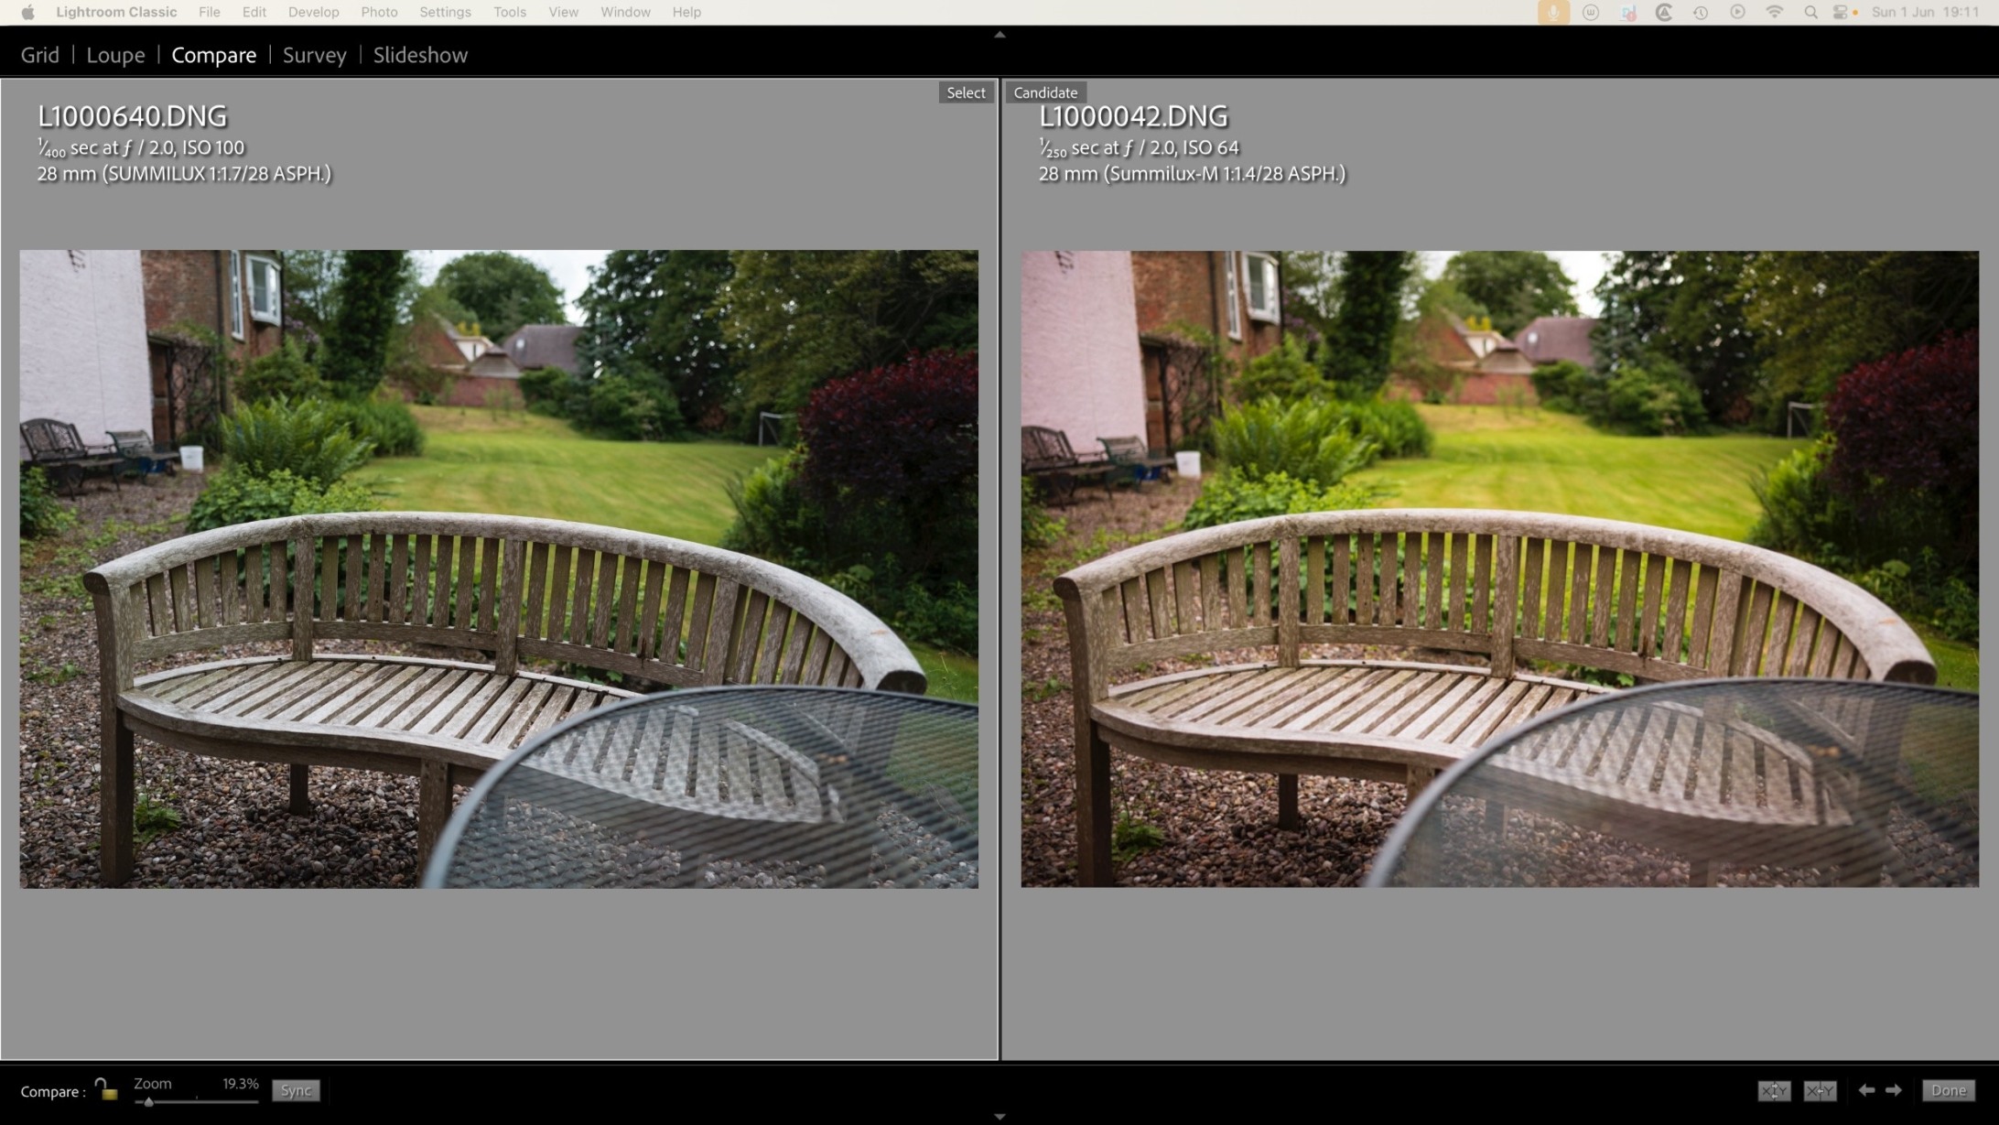Viewport: 1999px width, 1125px height.
Task: Select previous photo with left arrow
Action: pos(1866,1090)
